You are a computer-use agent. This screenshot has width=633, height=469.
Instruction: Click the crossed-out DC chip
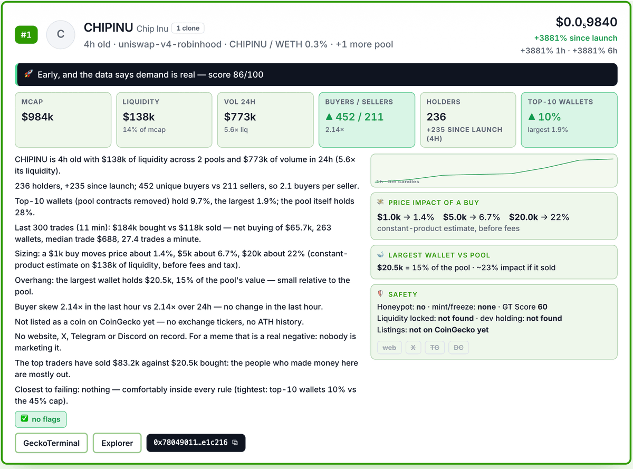pyautogui.click(x=458, y=348)
